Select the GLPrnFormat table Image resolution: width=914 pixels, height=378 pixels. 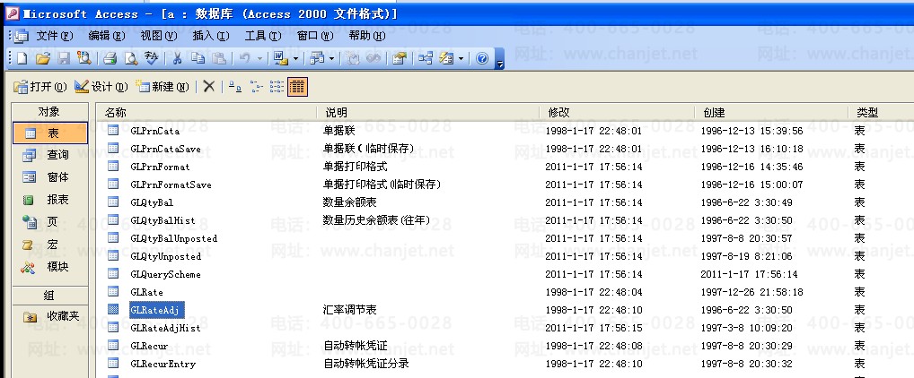[160, 167]
